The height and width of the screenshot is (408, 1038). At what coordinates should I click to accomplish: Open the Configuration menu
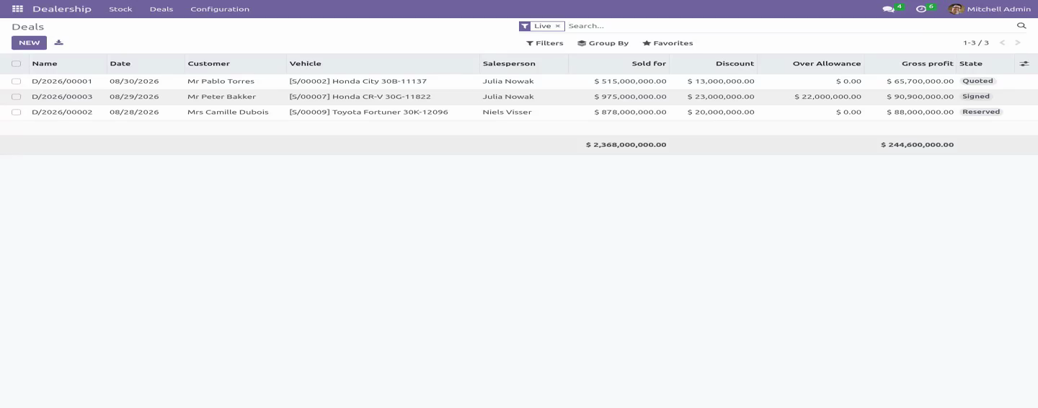(220, 9)
